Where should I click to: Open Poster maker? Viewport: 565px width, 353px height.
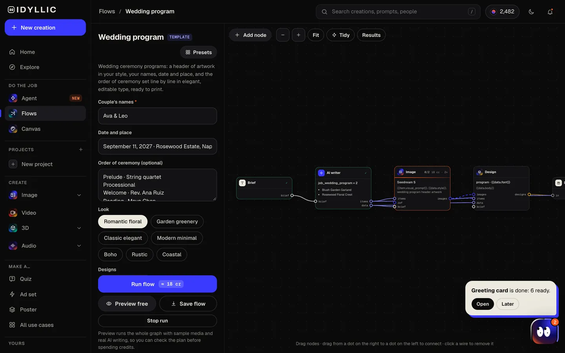point(45,309)
